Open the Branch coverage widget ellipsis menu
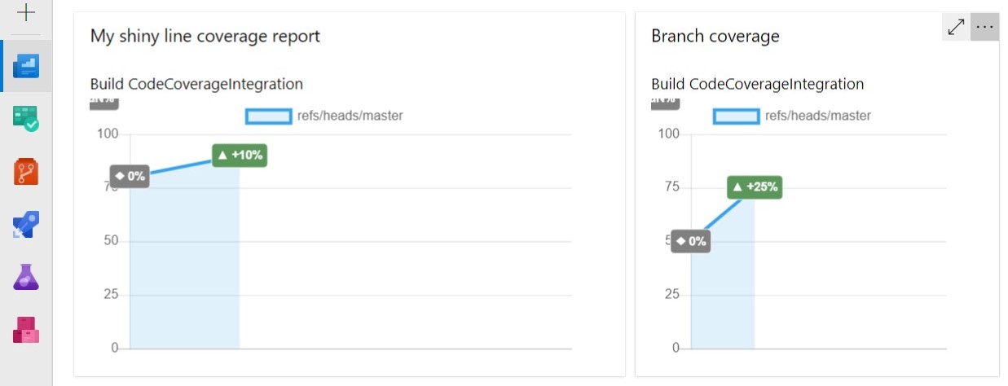The image size is (1008, 386). pyautogui.click(x=985, y=27)
